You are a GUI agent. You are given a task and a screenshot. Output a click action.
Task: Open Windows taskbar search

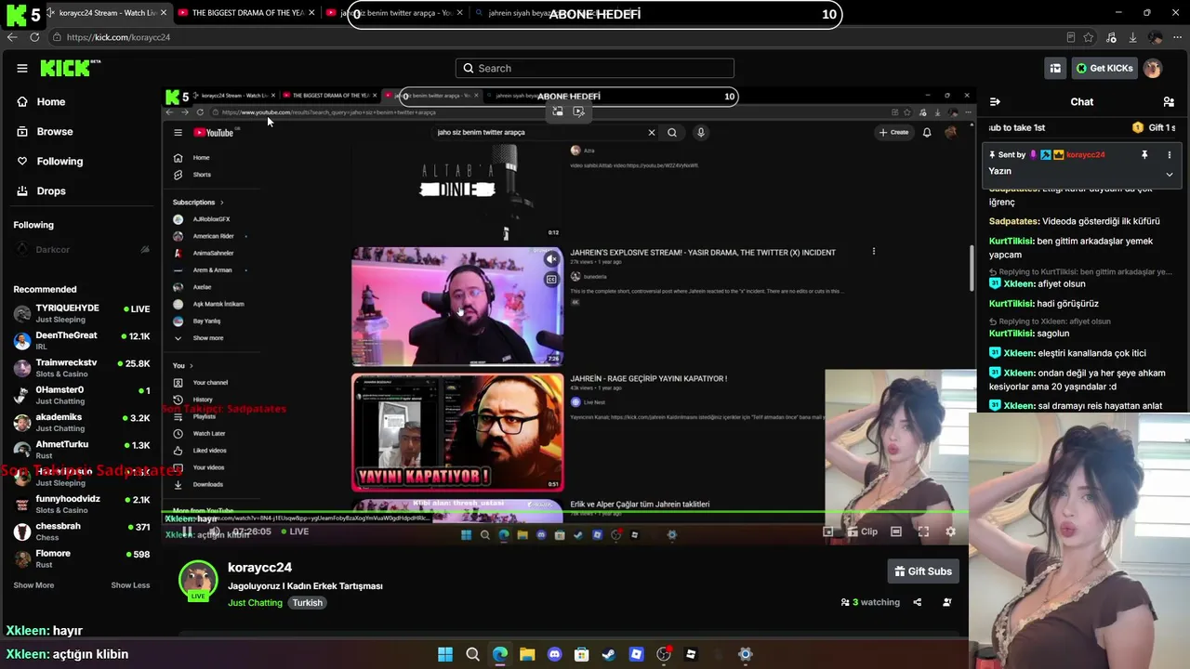pos(472,654)
